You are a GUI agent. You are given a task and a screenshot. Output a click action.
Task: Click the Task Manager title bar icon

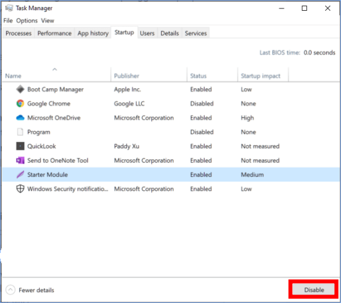[x=9, y=9]
